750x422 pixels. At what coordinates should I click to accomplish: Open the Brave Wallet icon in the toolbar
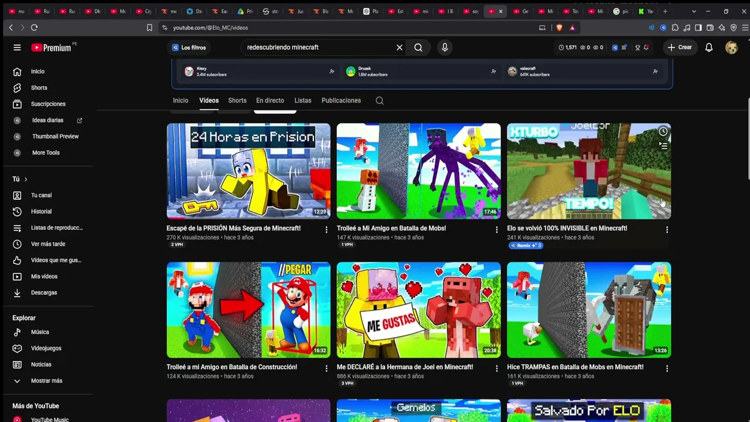pos(710,28)
